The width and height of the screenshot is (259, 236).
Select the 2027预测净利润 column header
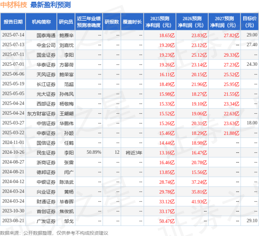[x=224, y=22]
